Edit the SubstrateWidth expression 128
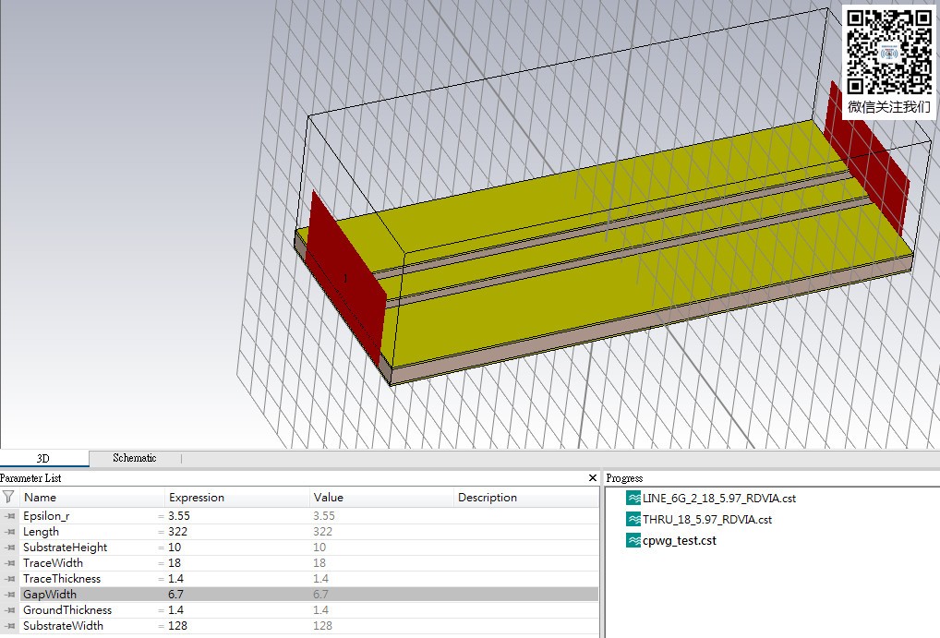Screen dimensions: 940x638 pos(177,625)
